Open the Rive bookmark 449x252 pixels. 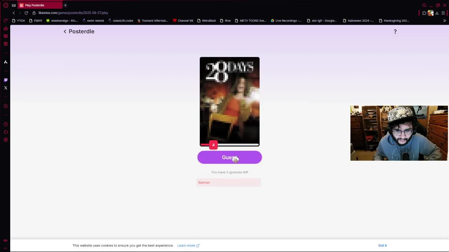pyautogui.click(x=225, y=21)
